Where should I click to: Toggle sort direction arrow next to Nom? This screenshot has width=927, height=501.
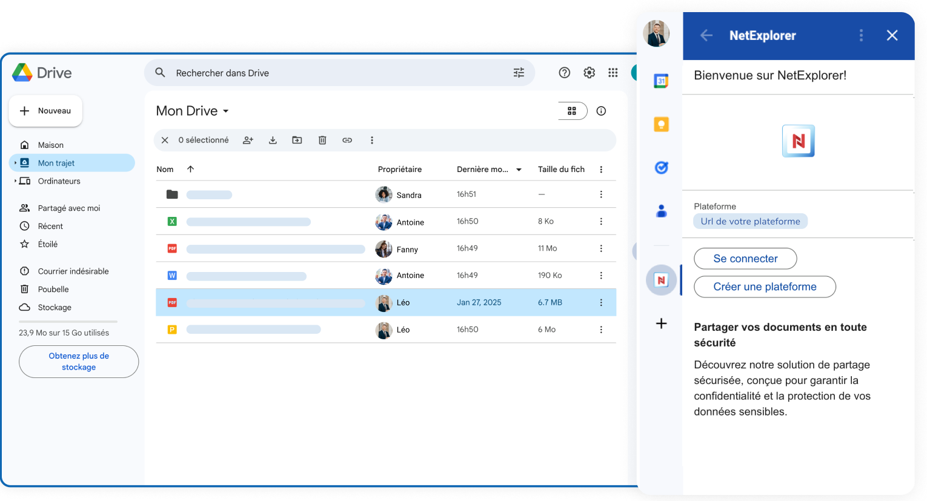[x=190, y=170]
